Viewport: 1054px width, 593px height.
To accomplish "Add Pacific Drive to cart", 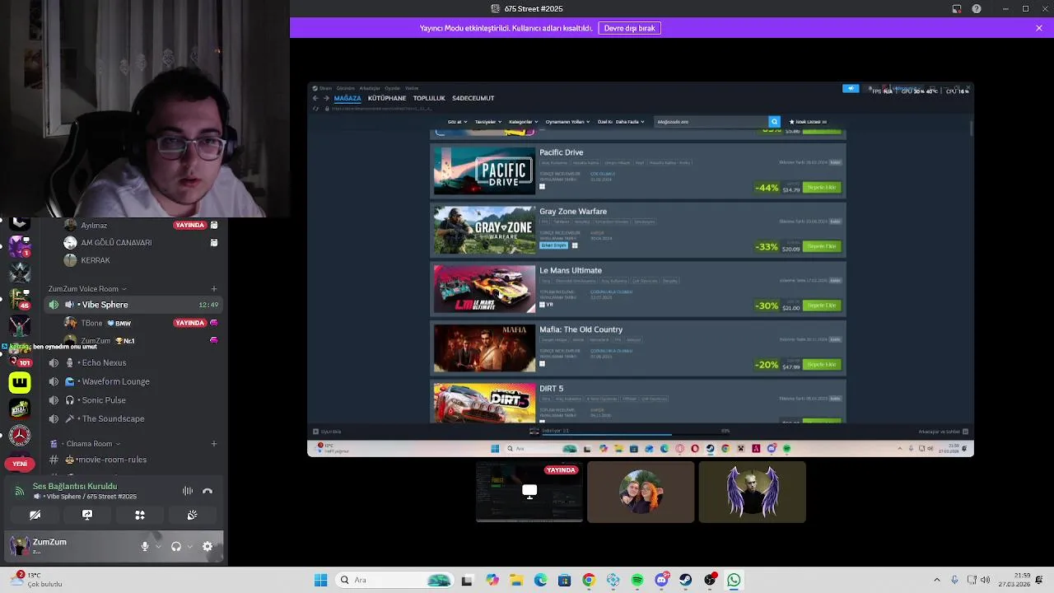I will point(822,188).
